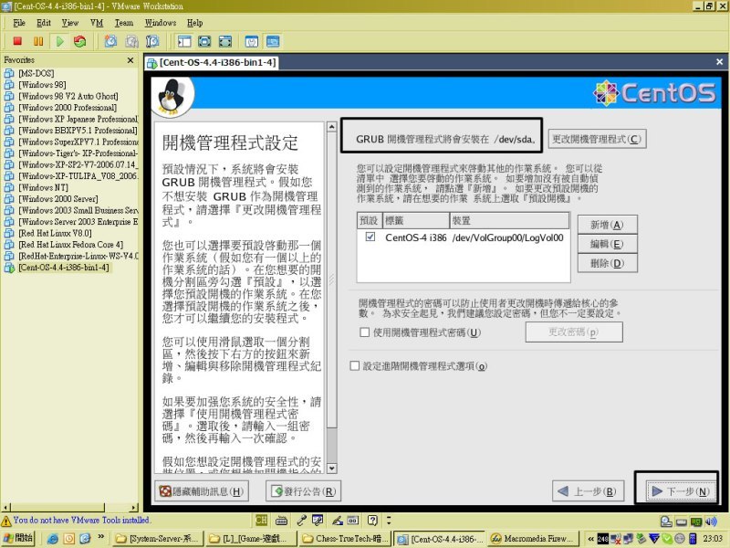
Task: Click the summary view toolbar icon
Action: coord(252,41)
